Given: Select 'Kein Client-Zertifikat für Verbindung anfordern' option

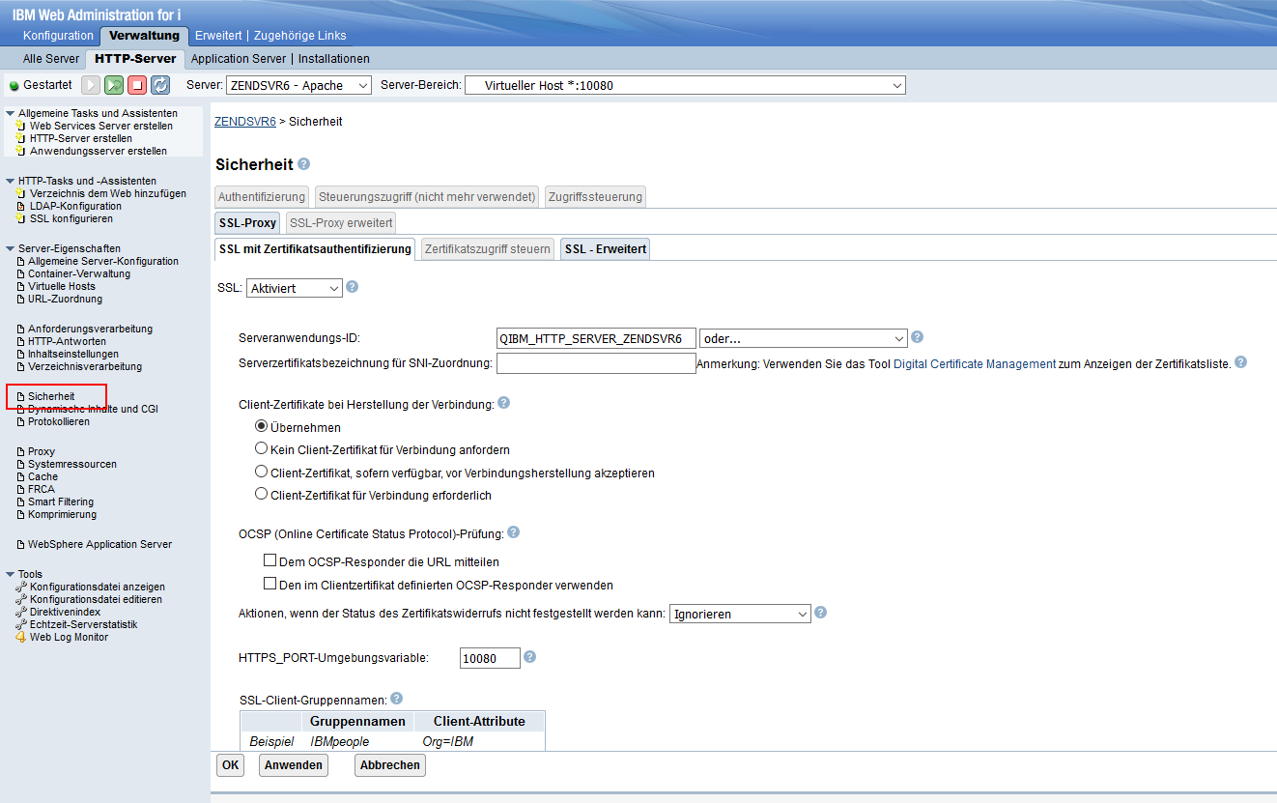Looking at the screenshot, I should coord(261,448).
